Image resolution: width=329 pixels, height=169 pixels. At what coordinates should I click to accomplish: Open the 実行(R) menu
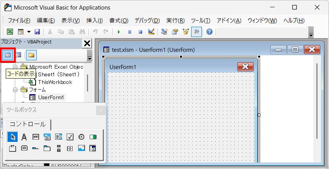tap(175, 21)
